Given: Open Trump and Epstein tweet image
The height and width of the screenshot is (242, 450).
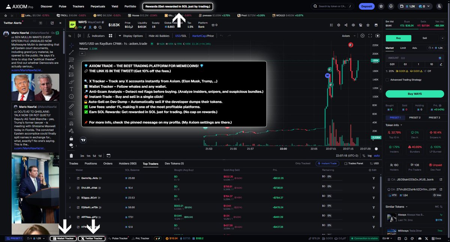Looking at the screenshot, I should (x=35, y=87).
